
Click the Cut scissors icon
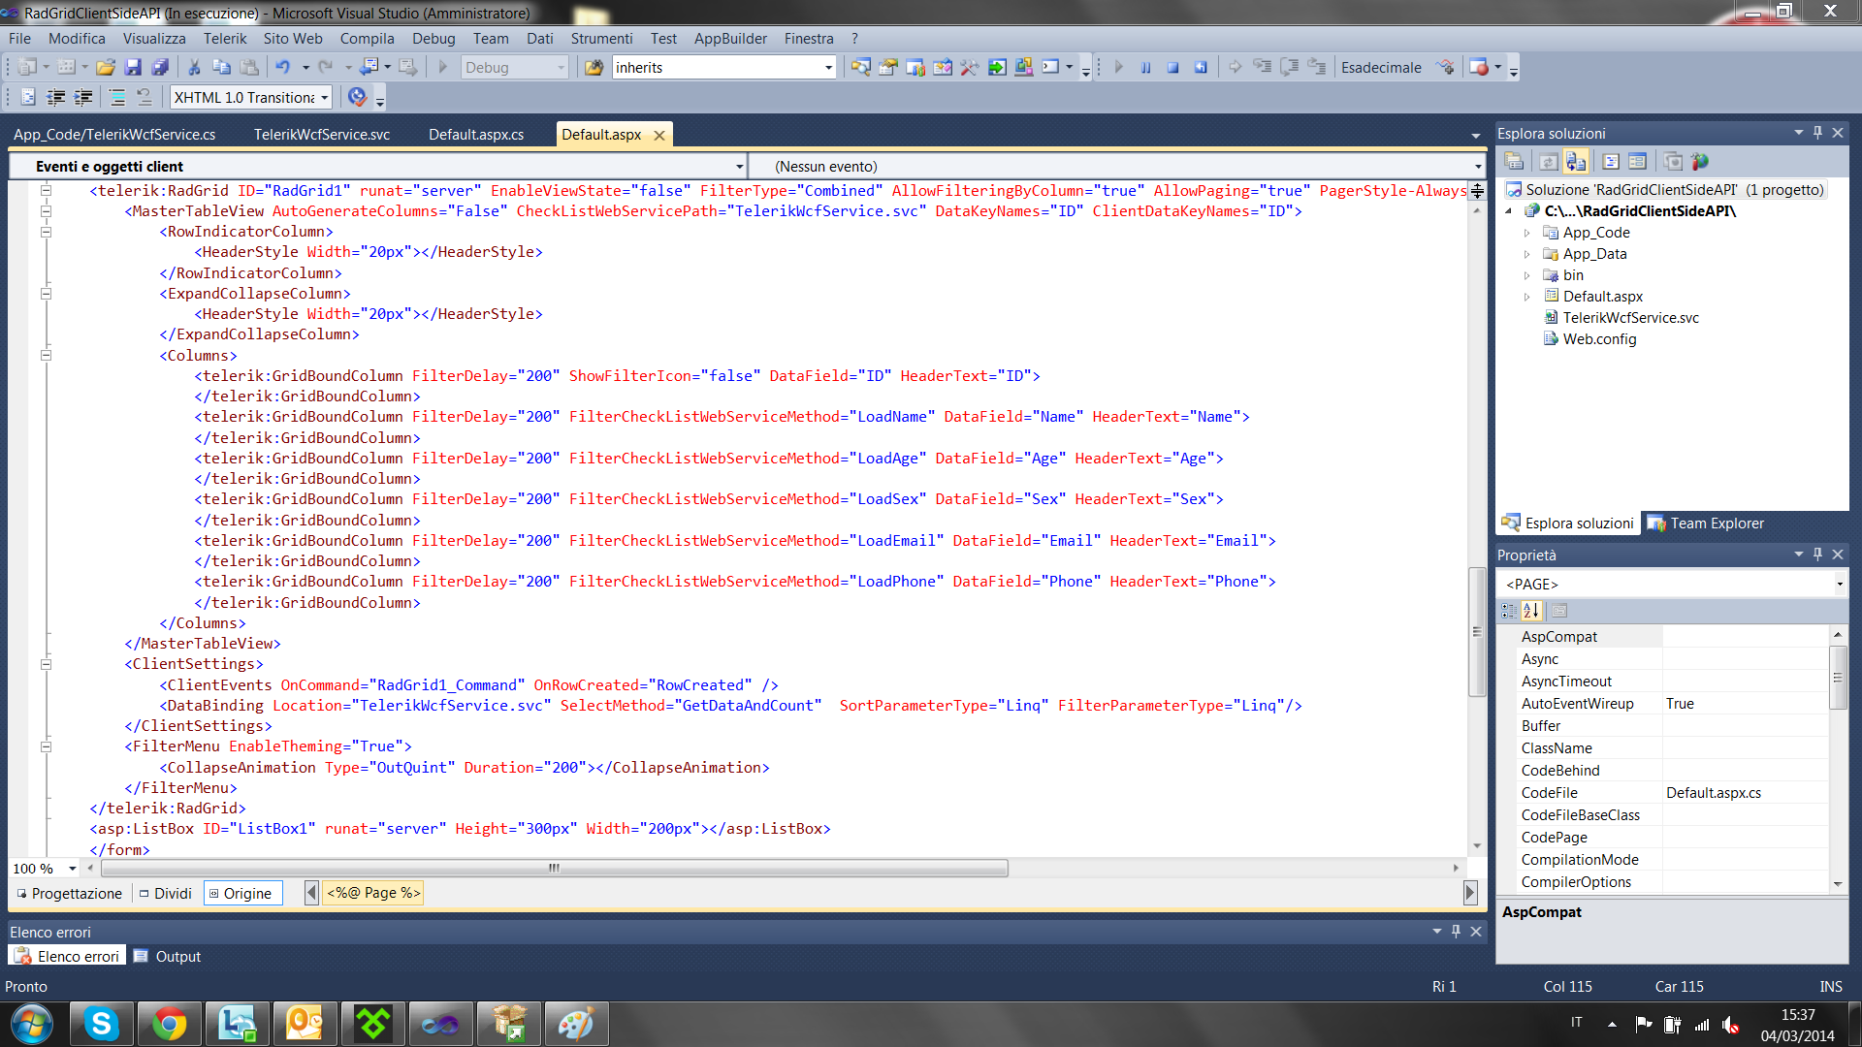click(x=194, y=67)
